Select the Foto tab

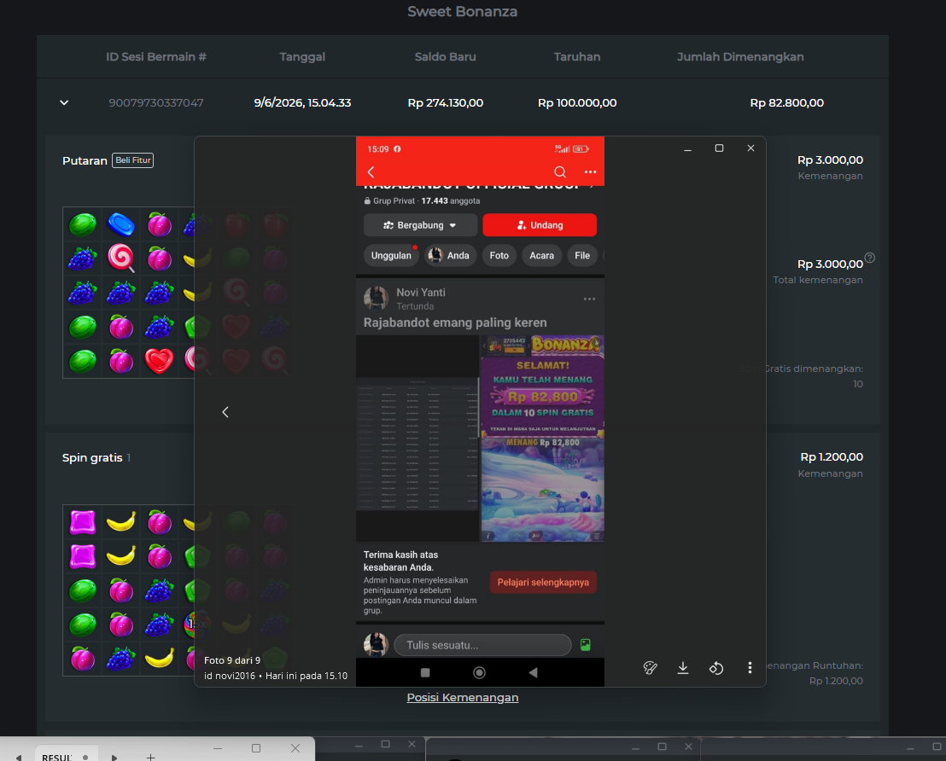click(x=499, y=256)
